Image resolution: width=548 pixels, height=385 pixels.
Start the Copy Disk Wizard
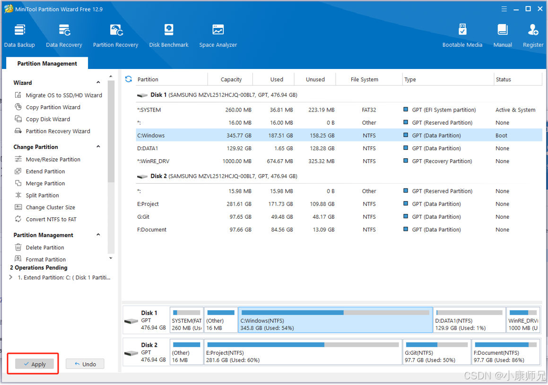coord(42,119)
